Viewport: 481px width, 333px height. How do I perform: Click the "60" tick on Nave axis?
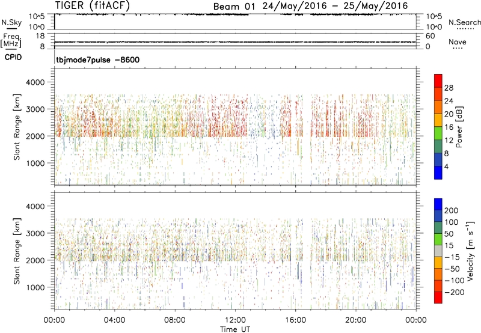pos(430,36)
